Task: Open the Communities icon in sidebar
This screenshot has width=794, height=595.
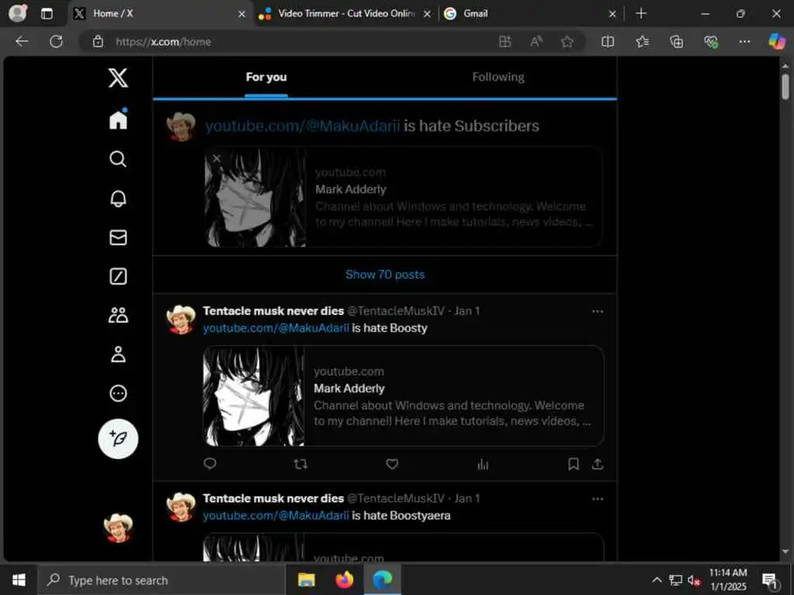Action: pyautogui.click(x=118, y=315)
